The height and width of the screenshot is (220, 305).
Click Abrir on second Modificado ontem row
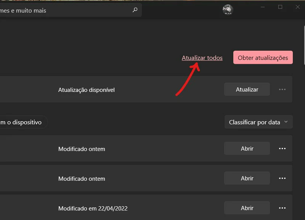tap(247, 178)
